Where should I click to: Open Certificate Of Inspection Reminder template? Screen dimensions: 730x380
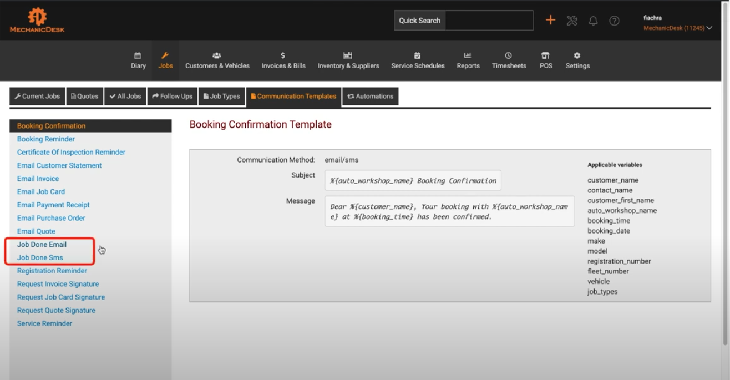71,152
